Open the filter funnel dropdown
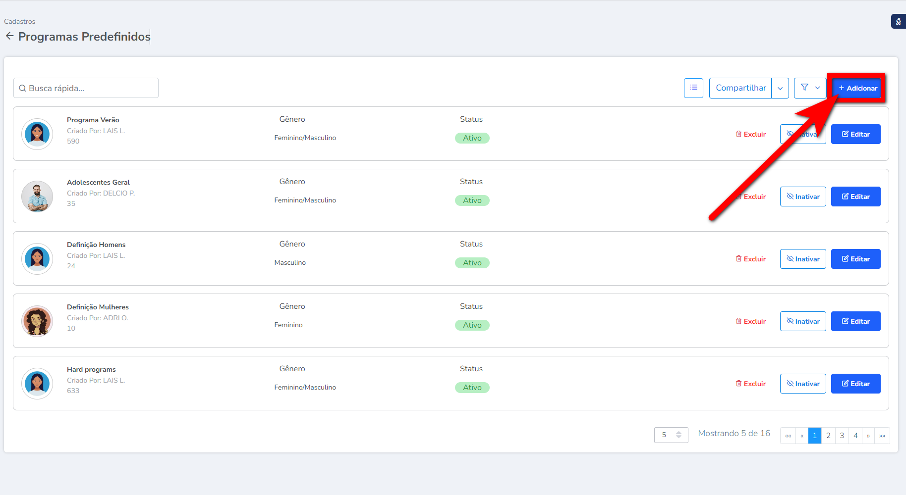Image resolution: width=906 pixels, height=495 pixels. [810, 88]
